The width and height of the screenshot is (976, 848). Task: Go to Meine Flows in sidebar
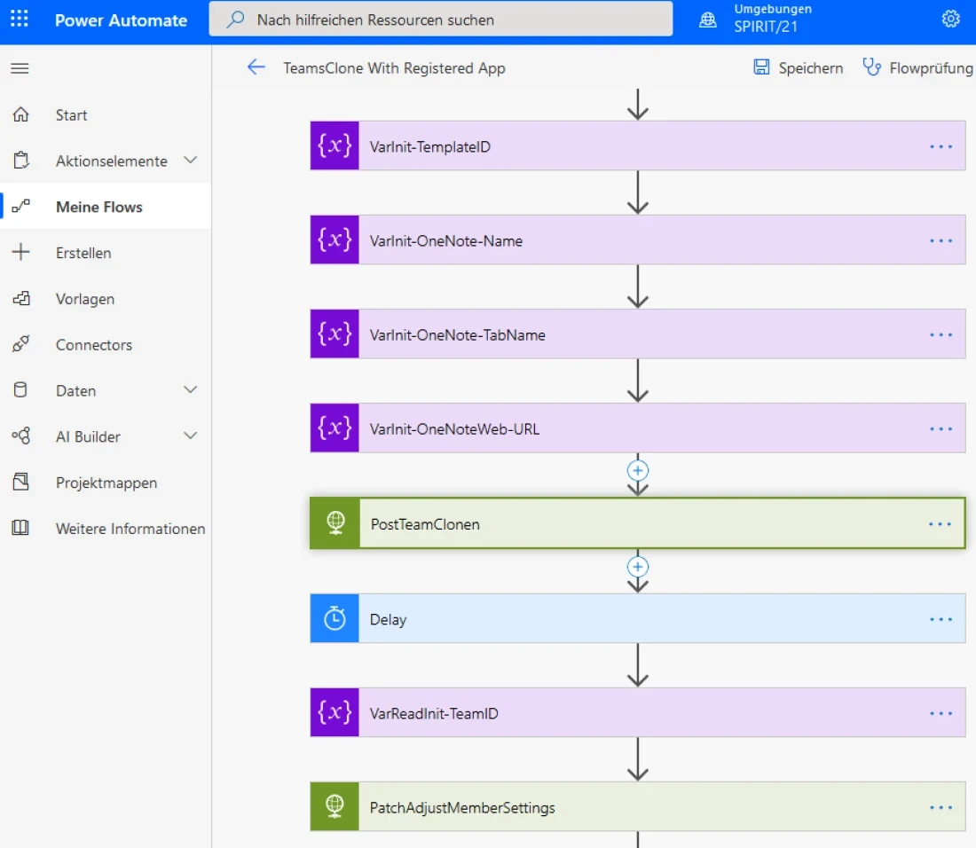[x=98, y=207]
